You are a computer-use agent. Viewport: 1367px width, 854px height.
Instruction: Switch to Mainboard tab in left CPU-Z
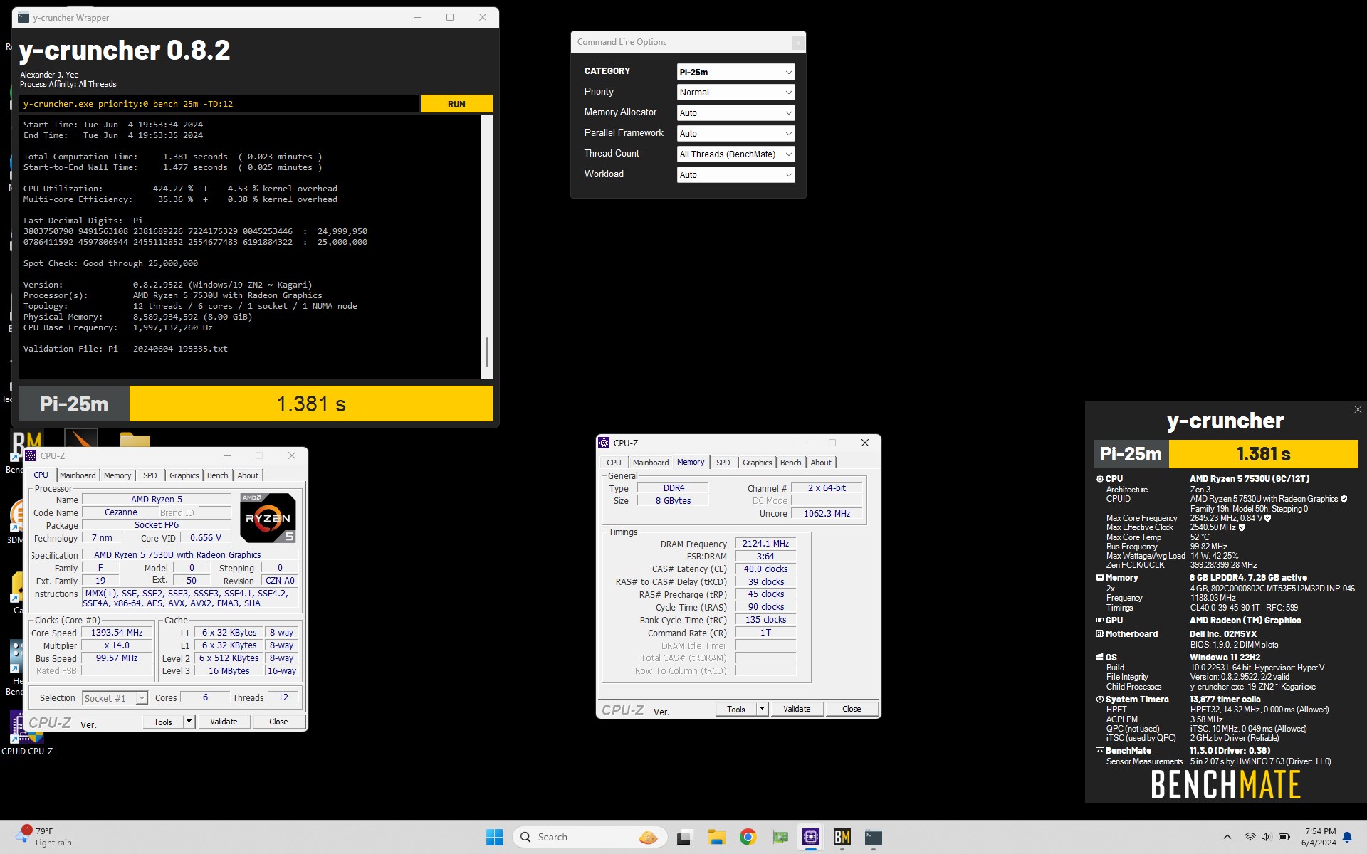[x=78, y=475]
